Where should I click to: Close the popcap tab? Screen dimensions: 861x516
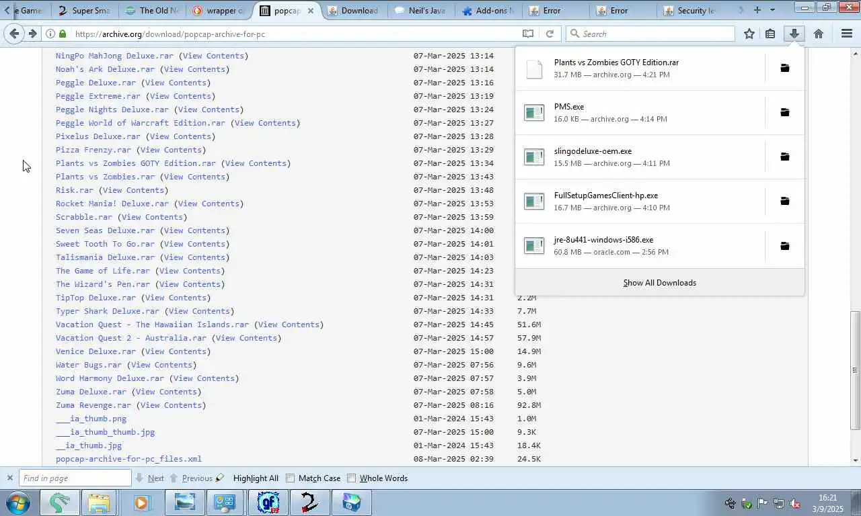pos(310,10)
